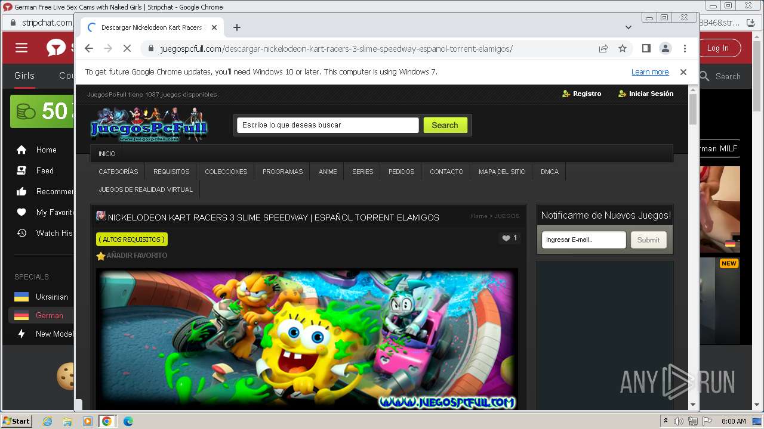Image resolution: width=764 pixels, height=429 pixels.
Task: Click the ALTOS REQUISITOS tag
Action: click(132, 240)
